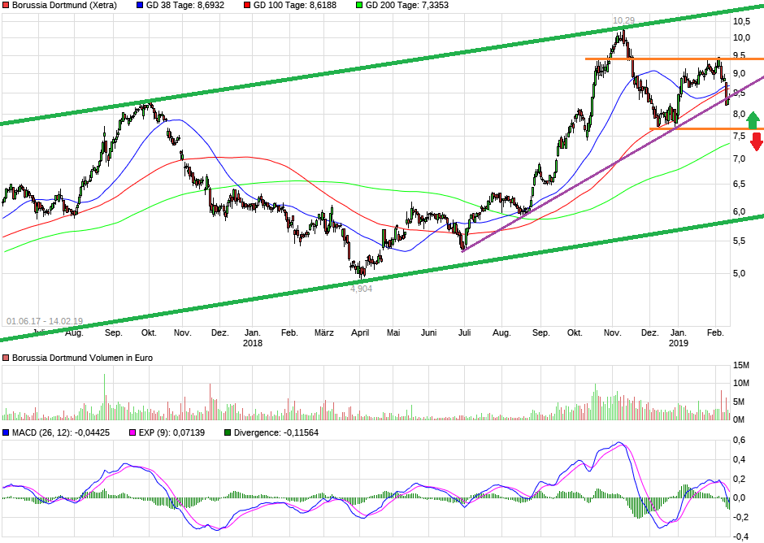Click the 10,0 price axis label
764x543 pixels.
[741, 38]
